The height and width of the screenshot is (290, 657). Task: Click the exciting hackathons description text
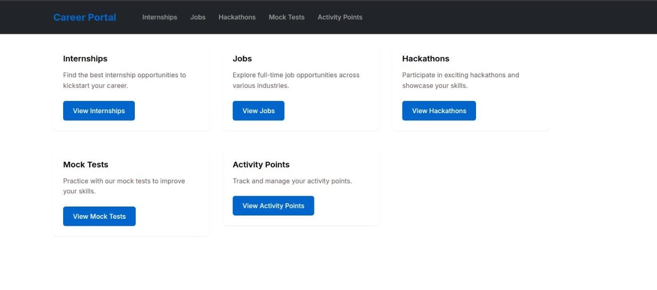click(x=460, y=80)
